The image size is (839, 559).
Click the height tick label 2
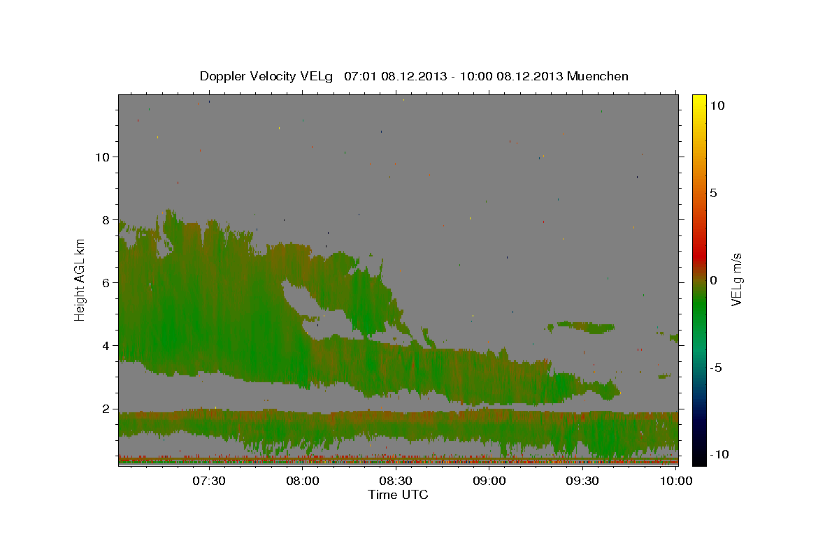click(x=104, y=409)
